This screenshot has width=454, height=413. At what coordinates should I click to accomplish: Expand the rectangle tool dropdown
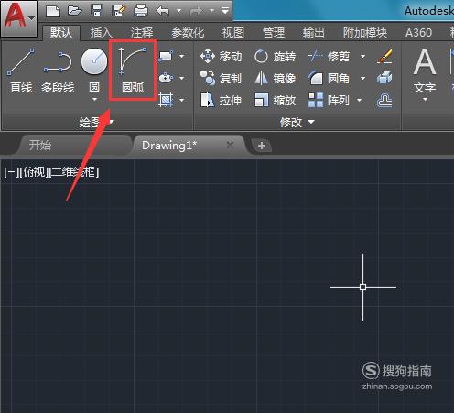point(182,56)
